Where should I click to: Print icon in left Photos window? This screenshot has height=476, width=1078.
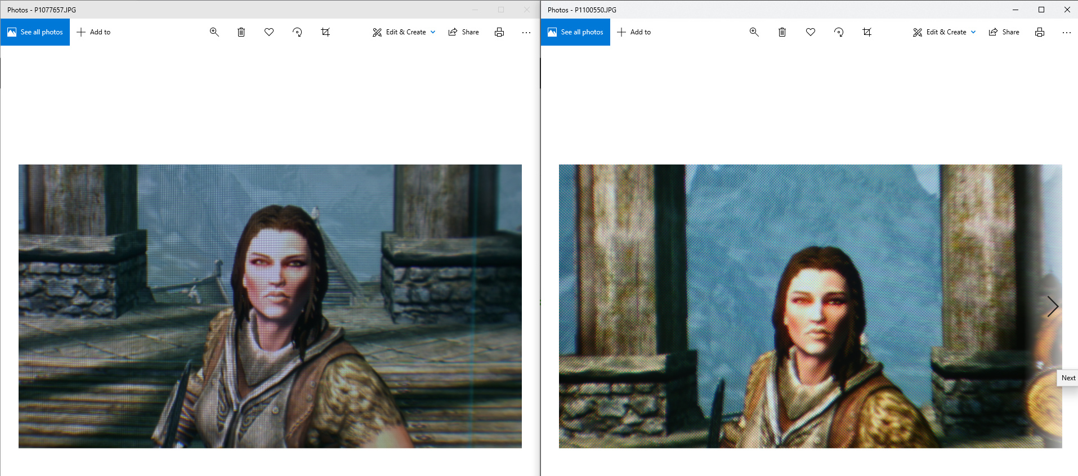(x=499, y=32)
